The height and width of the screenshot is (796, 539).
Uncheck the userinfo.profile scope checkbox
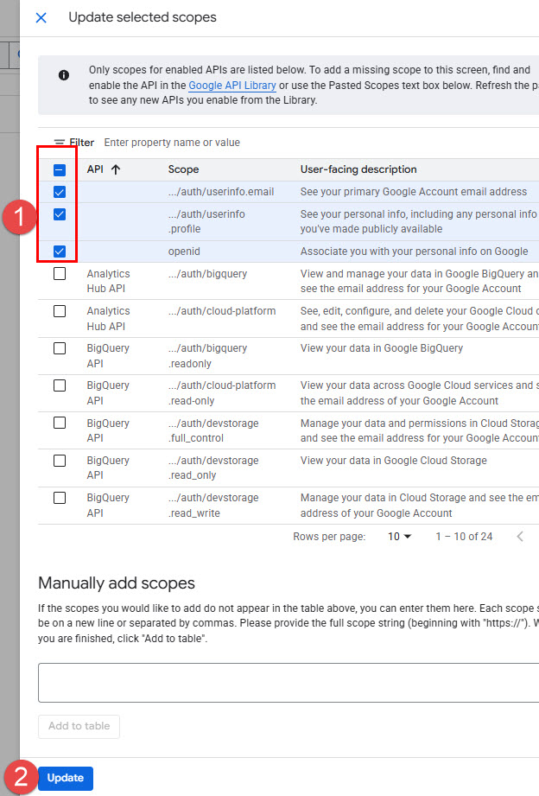[x=60, y=214]
